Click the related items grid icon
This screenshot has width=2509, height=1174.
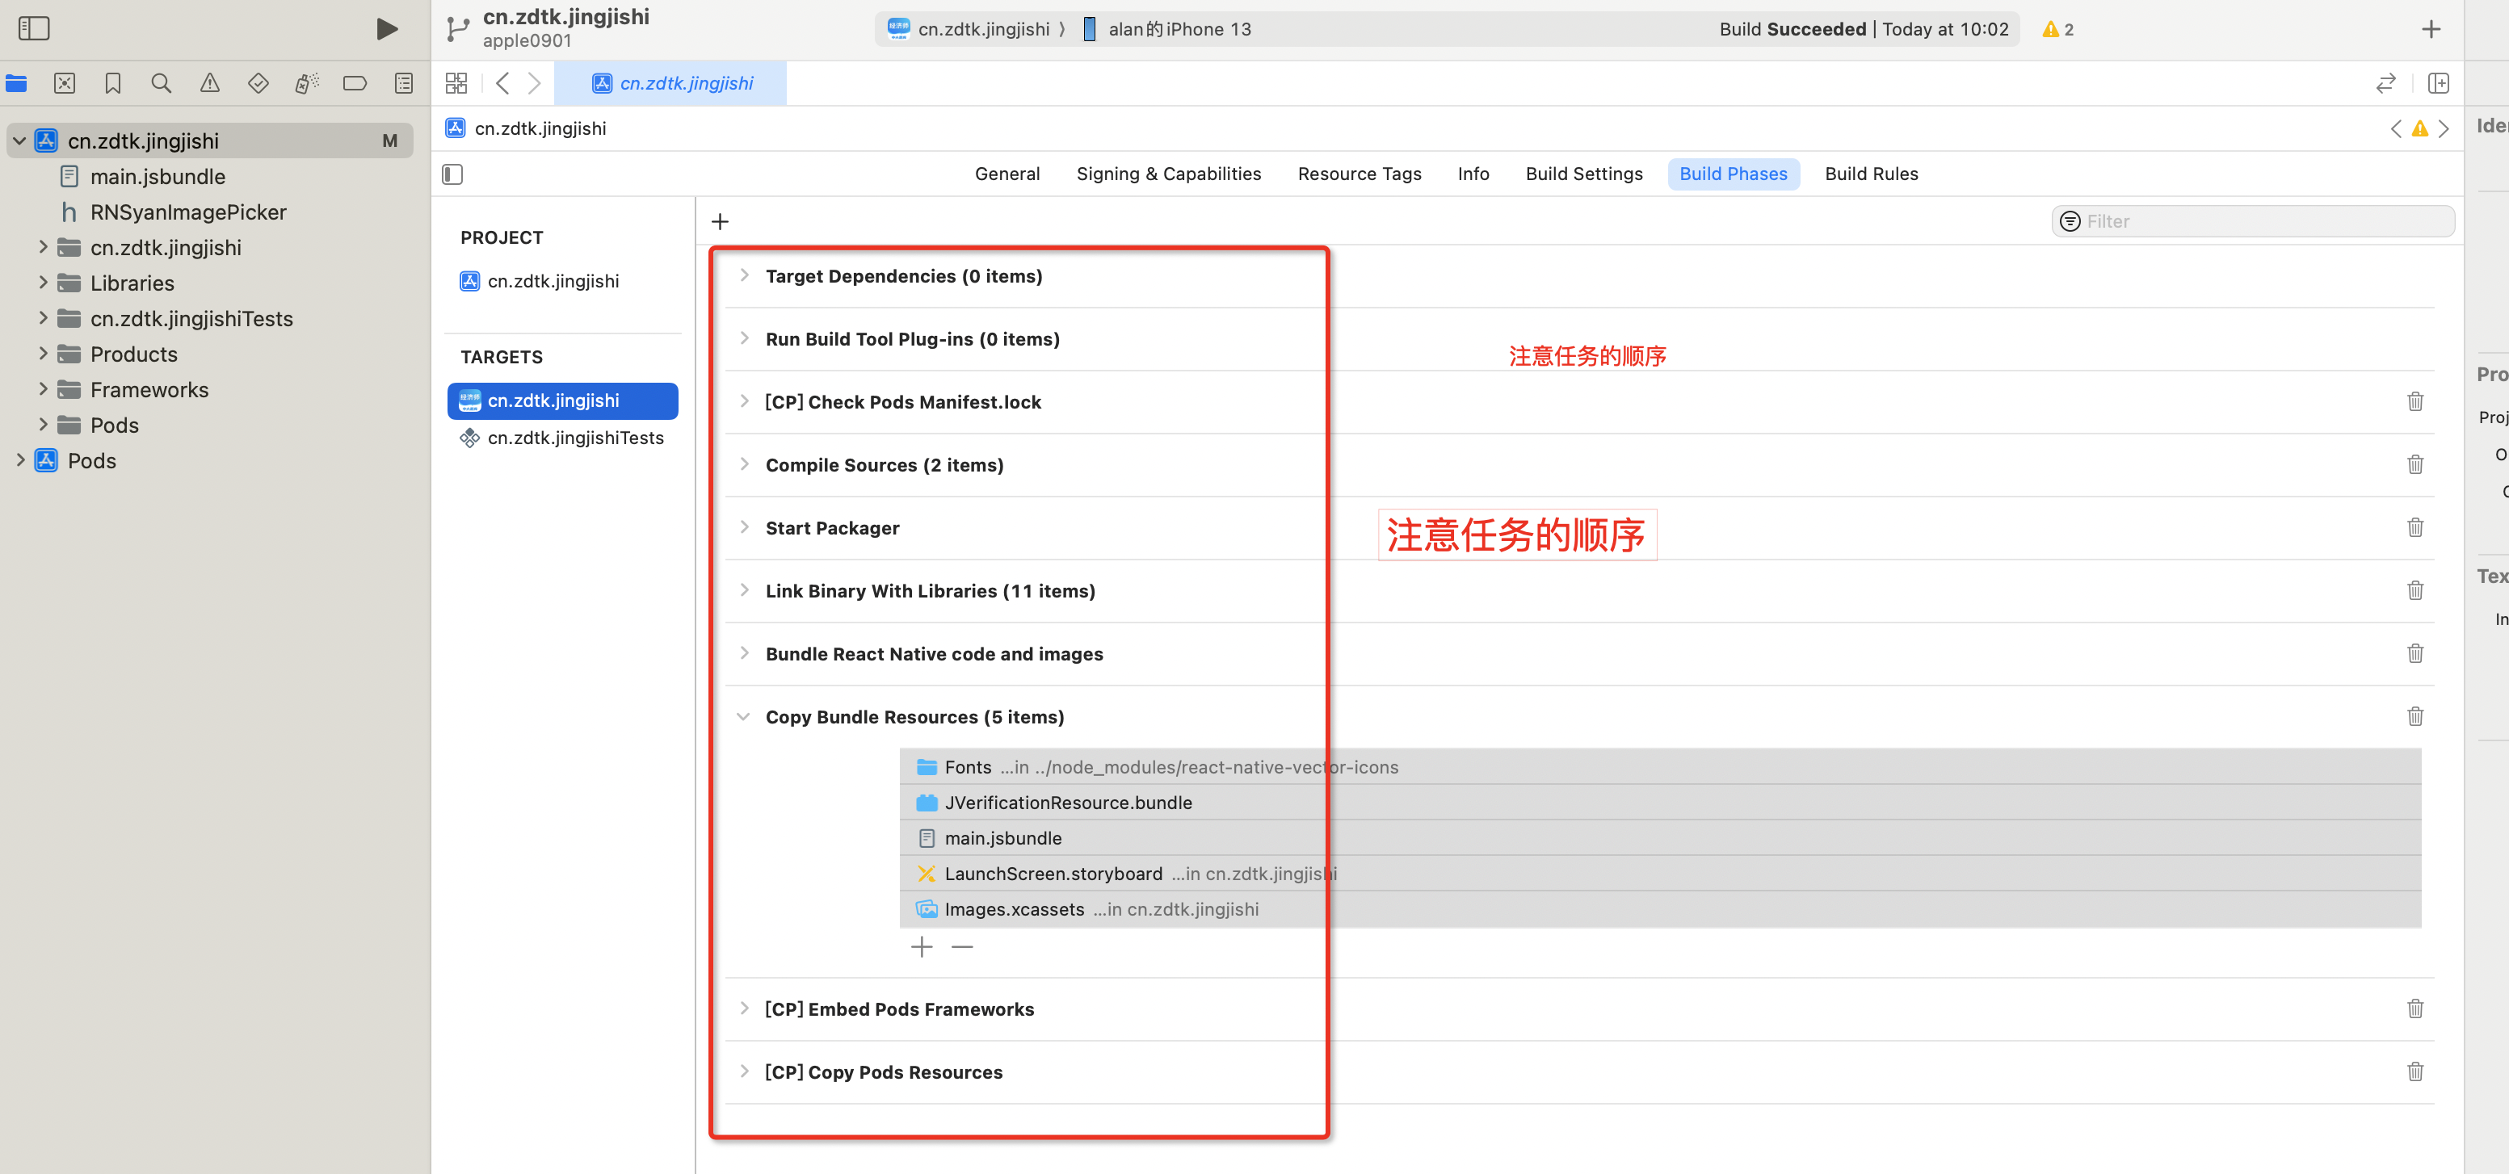[456, 84]
